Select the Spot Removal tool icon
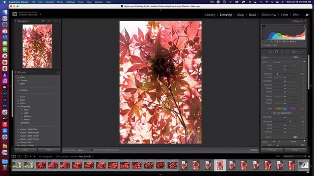 pyautogui.click(x=270, y=52)
